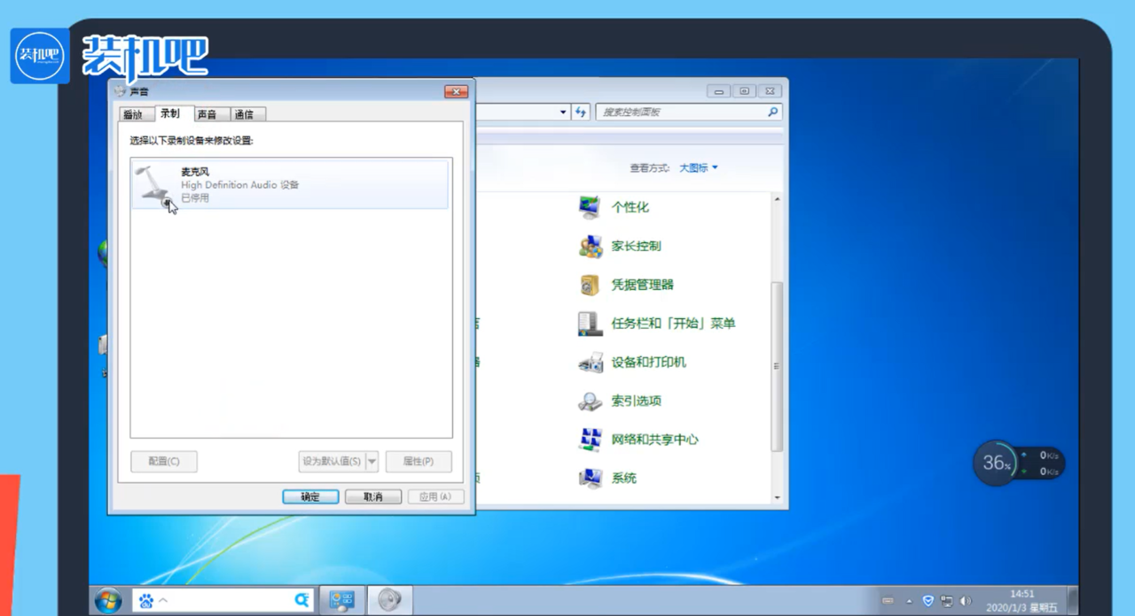Click the taskbar search box magnifier button
1135x616 pixels.
click(301, 600)
